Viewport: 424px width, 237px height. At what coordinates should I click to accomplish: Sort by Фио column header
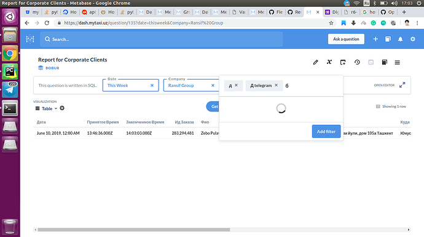point(205,122)
